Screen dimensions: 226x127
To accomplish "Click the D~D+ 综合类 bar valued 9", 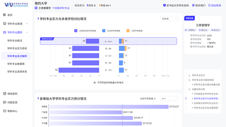I will (121, 63).
